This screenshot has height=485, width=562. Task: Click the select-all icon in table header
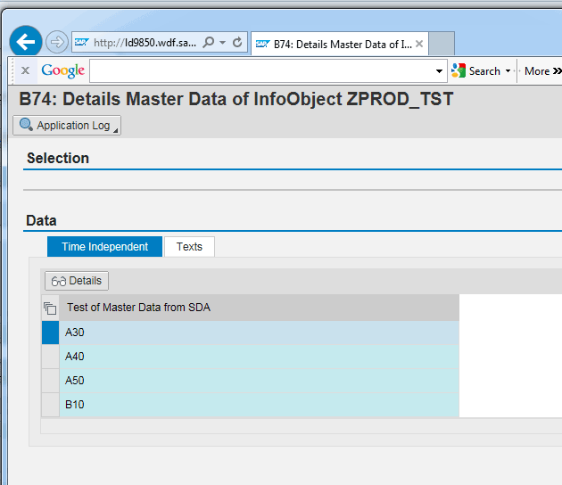50,308
